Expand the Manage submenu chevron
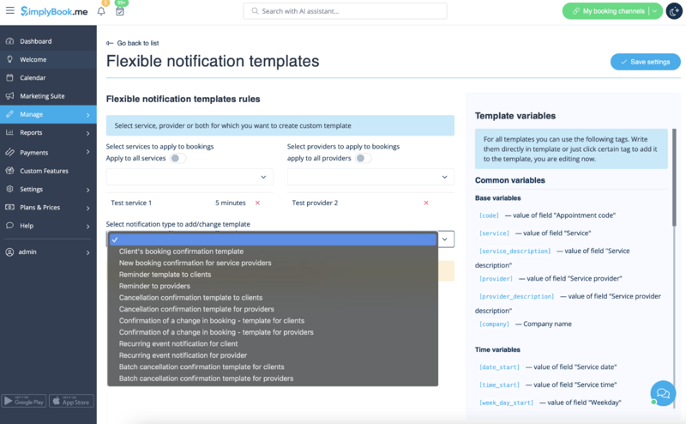 coord(88,115)
